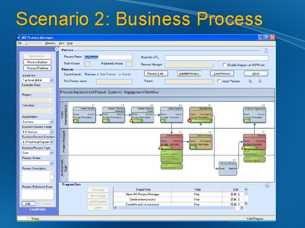Click Edit for Open MS Process Manager row
The height and width of the screenshot is (228, 305).
click(235, 194)
